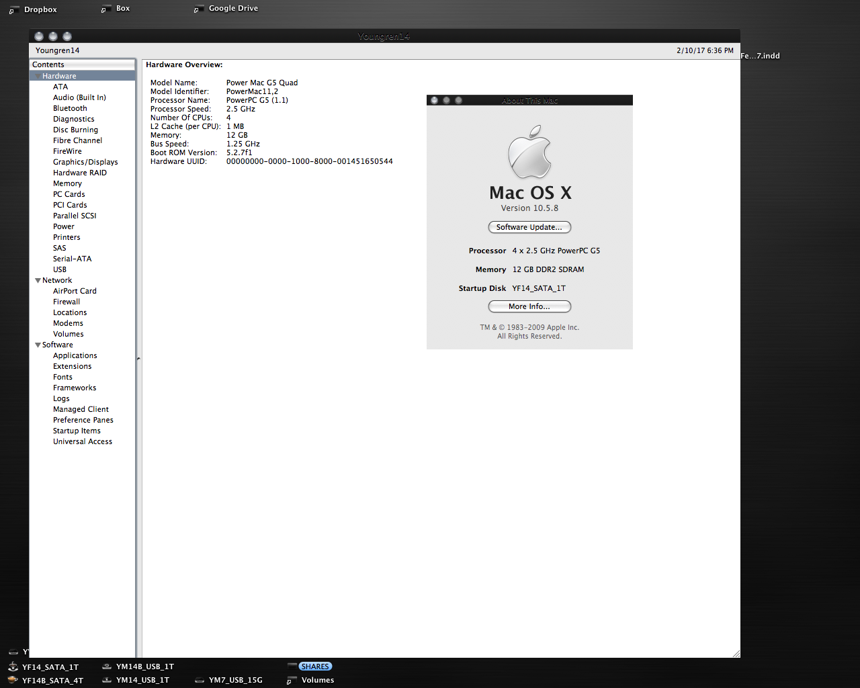860x688 pixels.
Task: Select Extensions under Software
Action: (72, 366)
